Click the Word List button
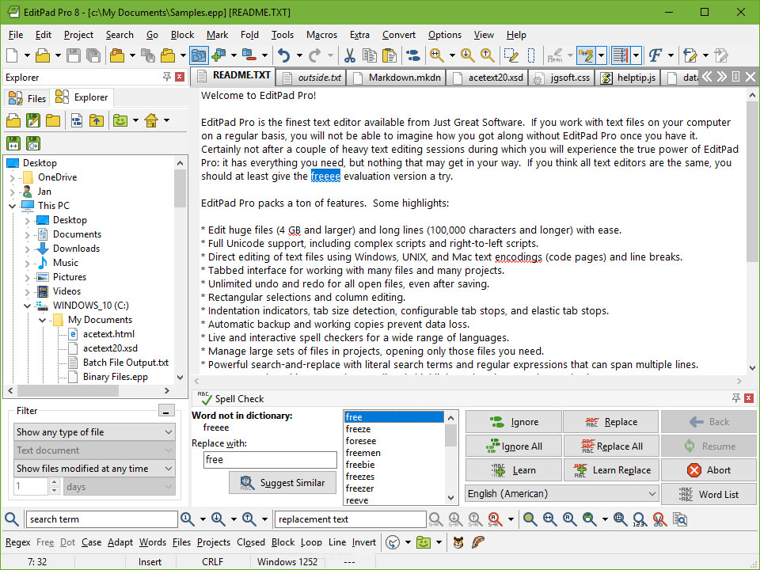Screen dimensions: 760x570 click(x=708, y=494)
